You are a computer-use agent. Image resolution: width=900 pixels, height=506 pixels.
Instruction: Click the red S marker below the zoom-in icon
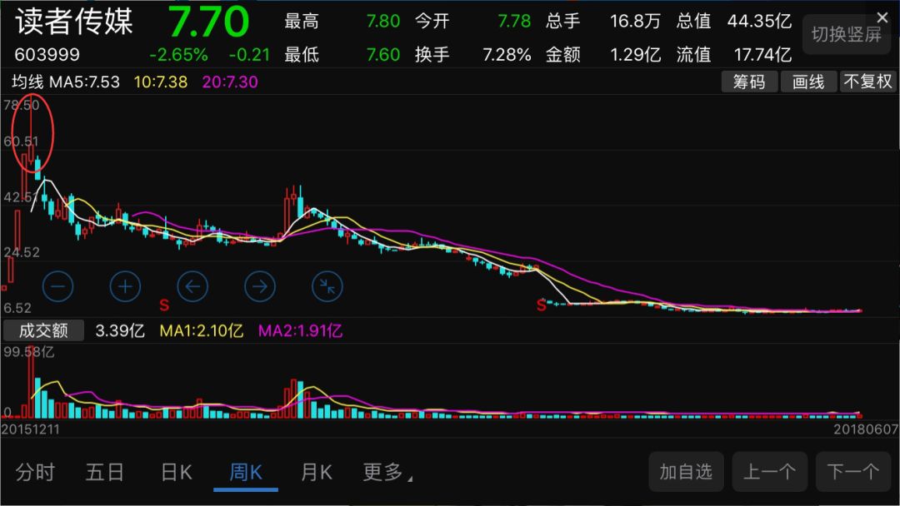tap(164, 305)
